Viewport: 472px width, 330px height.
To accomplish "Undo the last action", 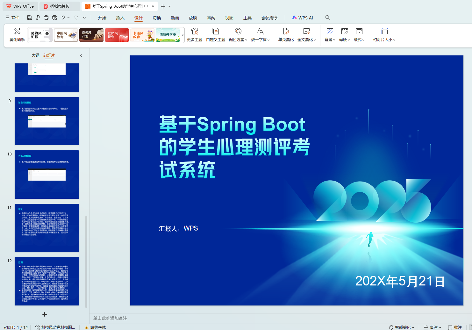I will 63,18.
